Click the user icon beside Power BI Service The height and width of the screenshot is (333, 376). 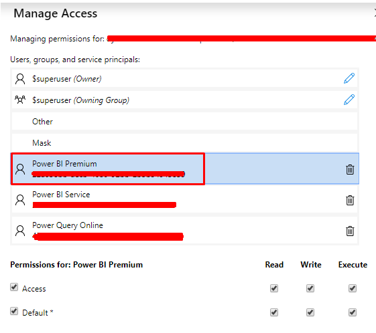20,200
